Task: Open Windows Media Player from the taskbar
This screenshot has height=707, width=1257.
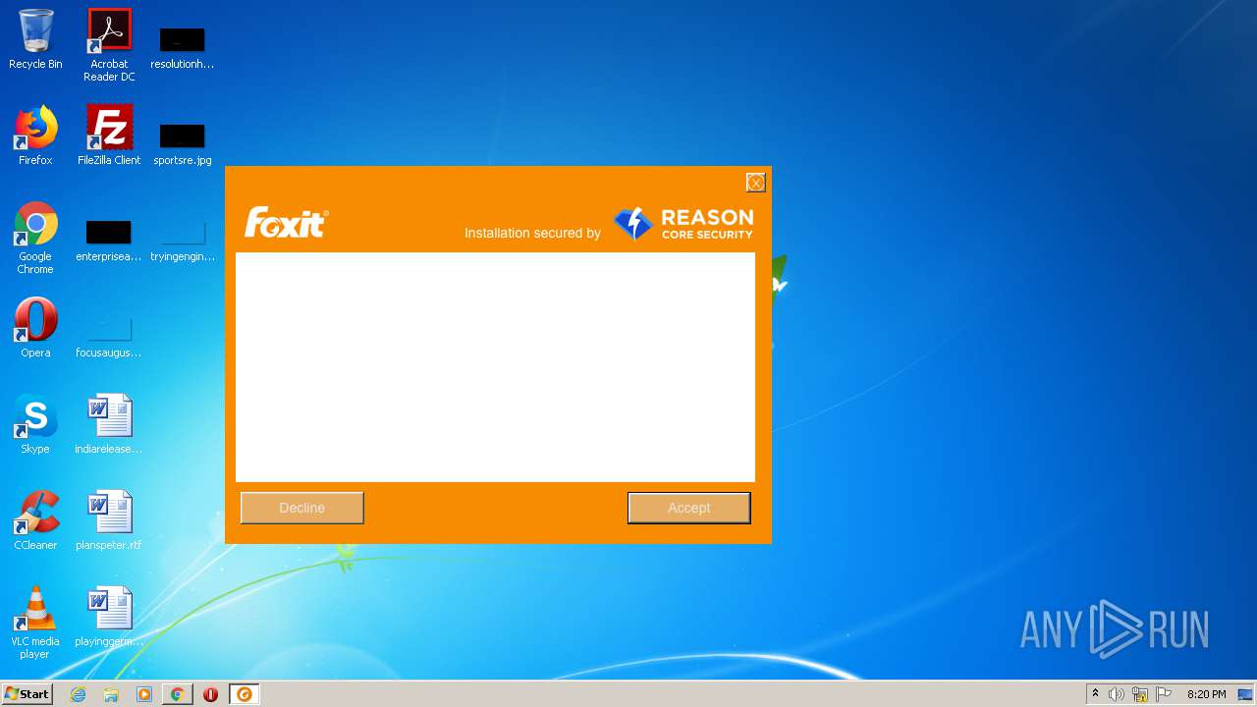Action: click(144, 694)
